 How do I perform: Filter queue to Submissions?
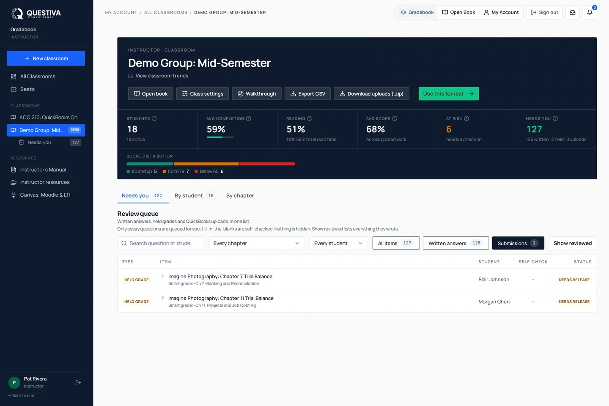point(518,243)
